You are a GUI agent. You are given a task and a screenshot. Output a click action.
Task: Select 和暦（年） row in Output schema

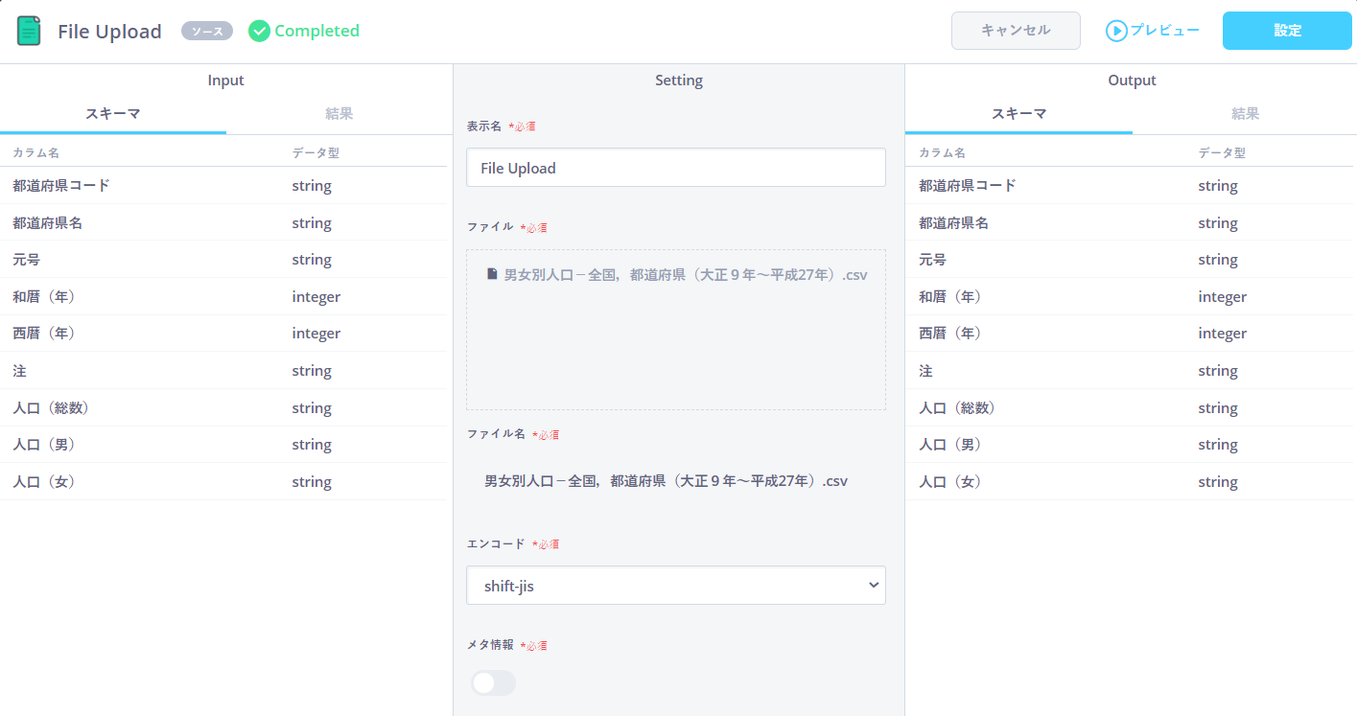[x=1130, y=297]
